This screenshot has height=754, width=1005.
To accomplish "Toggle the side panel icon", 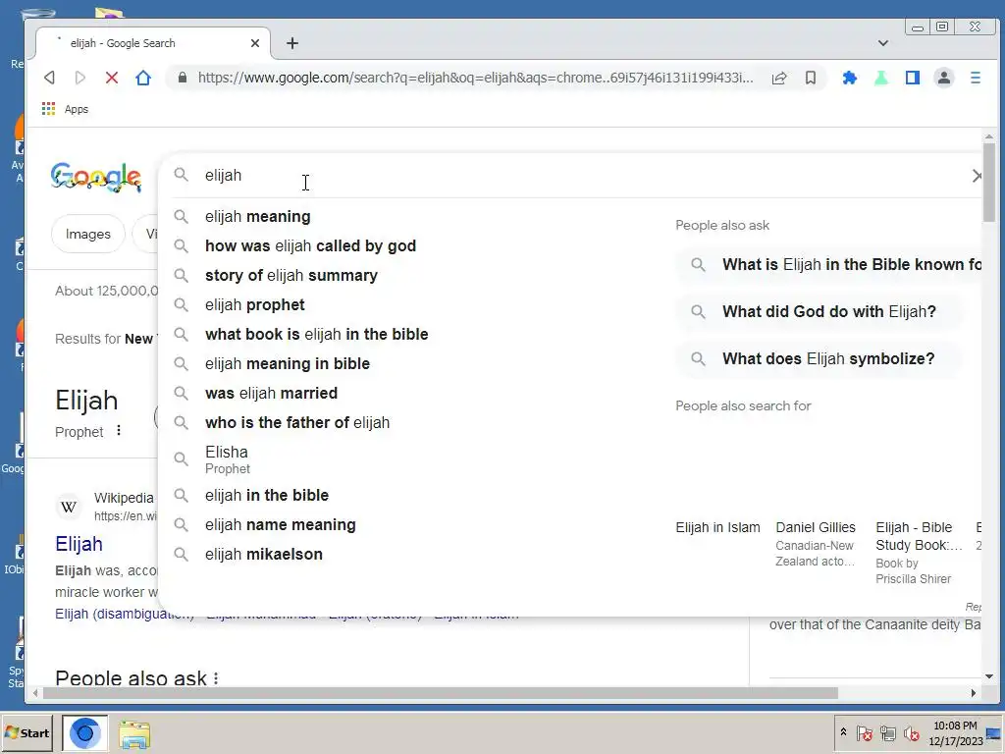I will 913,78.
